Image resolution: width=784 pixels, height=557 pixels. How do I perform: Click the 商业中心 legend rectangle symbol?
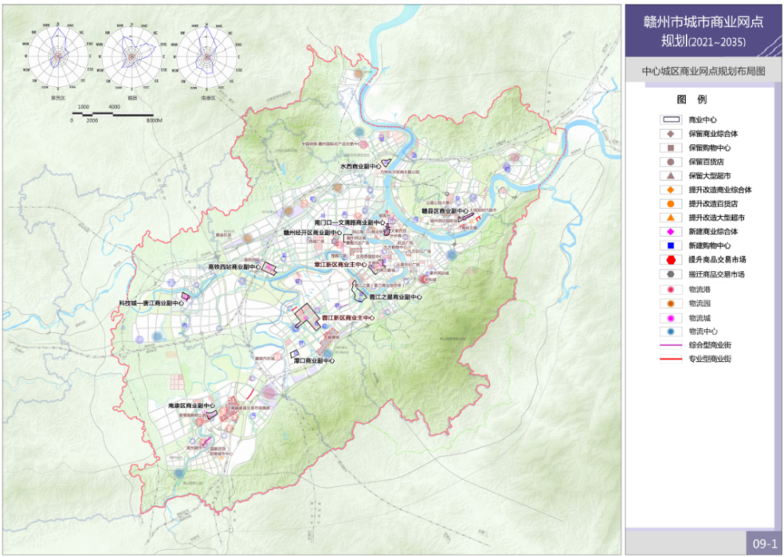(670, 120)
